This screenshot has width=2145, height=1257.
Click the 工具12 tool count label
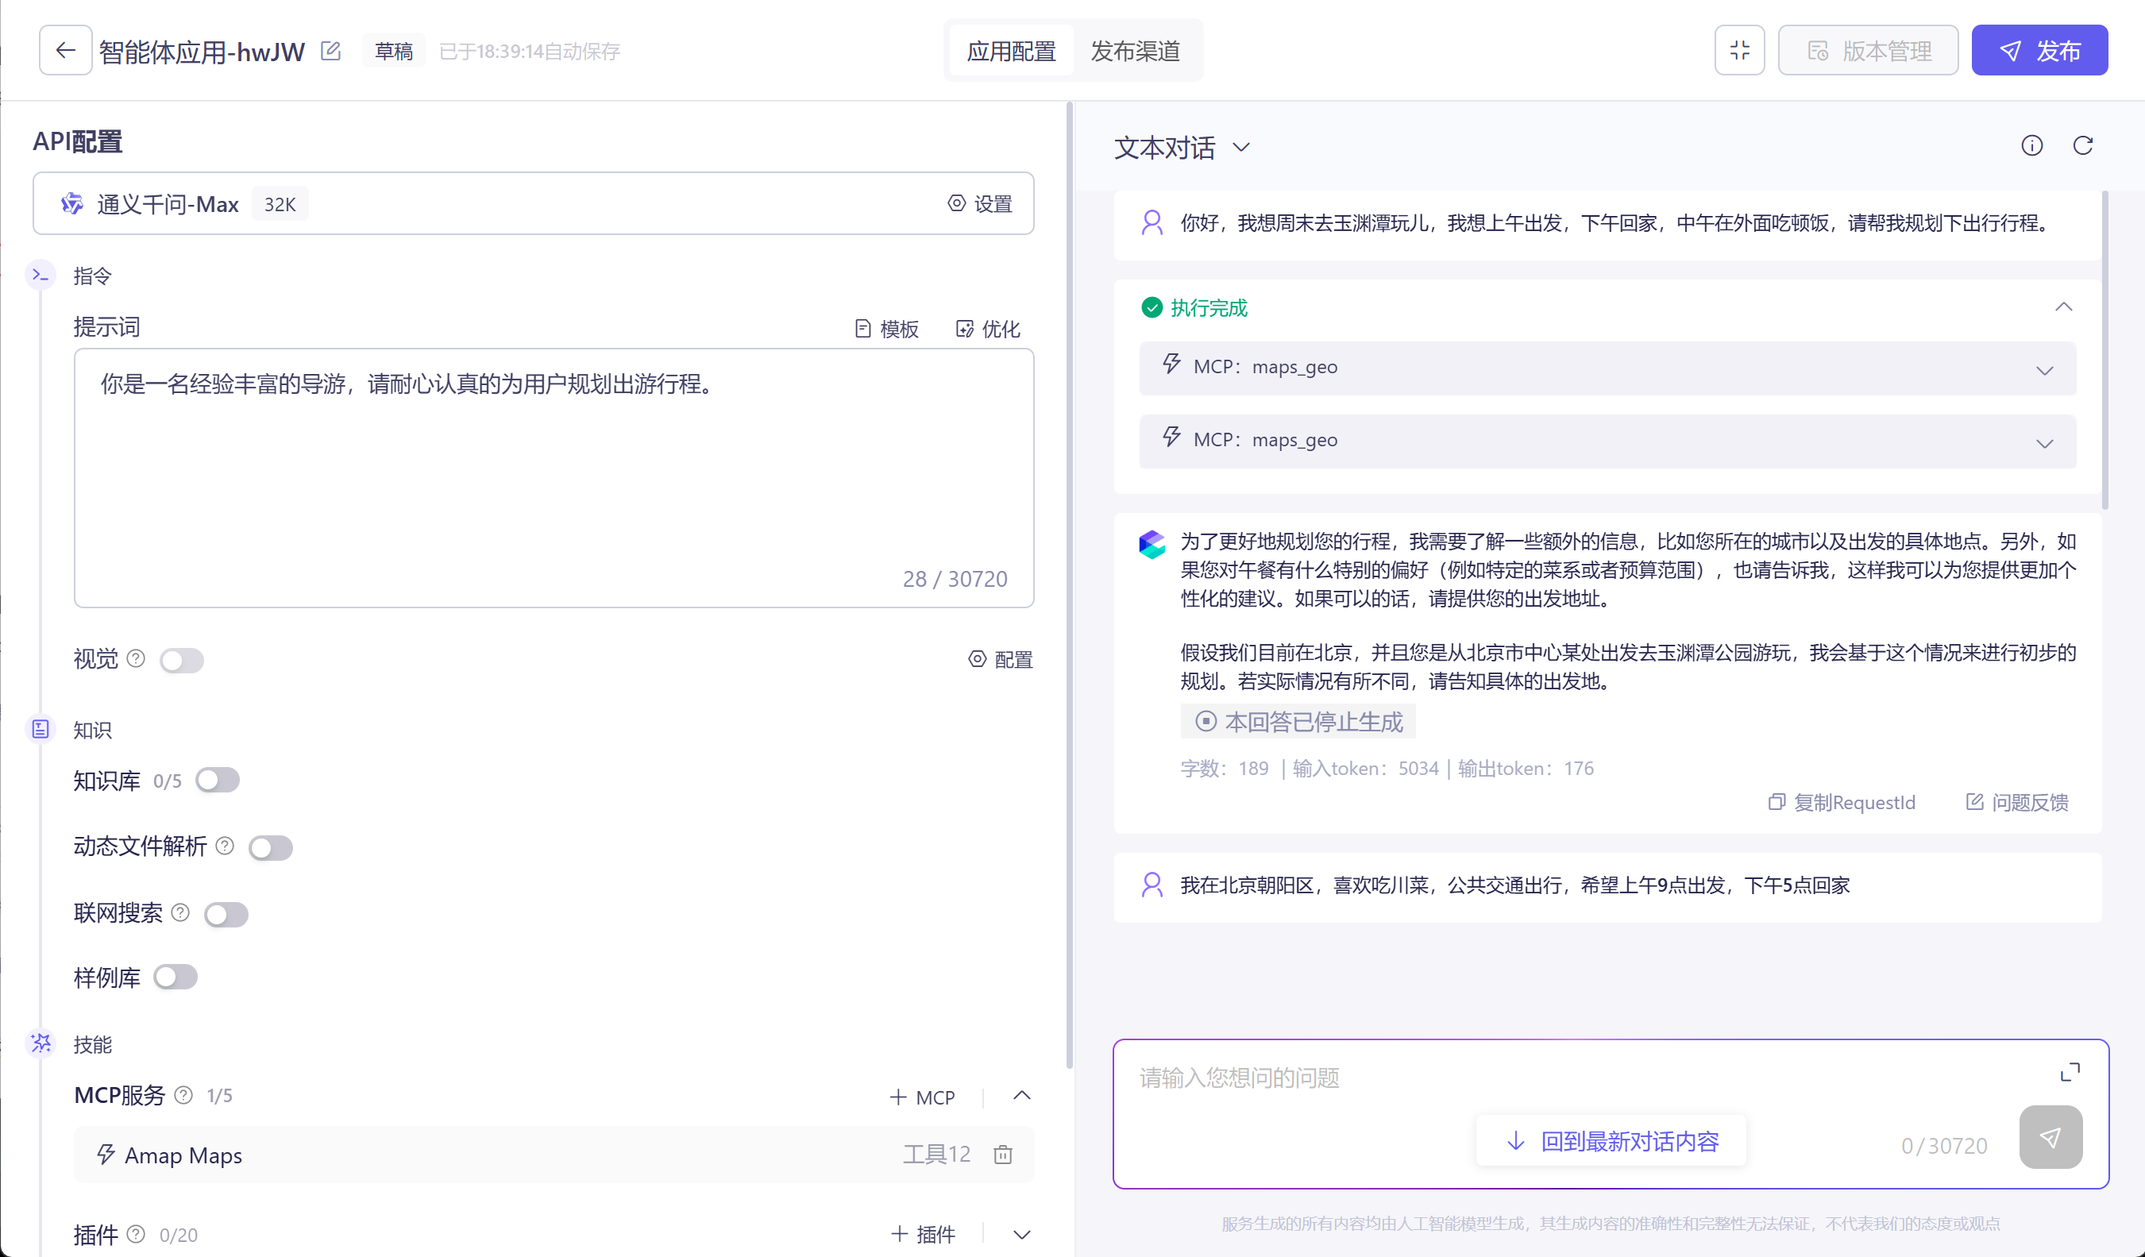(x=936, y=1154)
